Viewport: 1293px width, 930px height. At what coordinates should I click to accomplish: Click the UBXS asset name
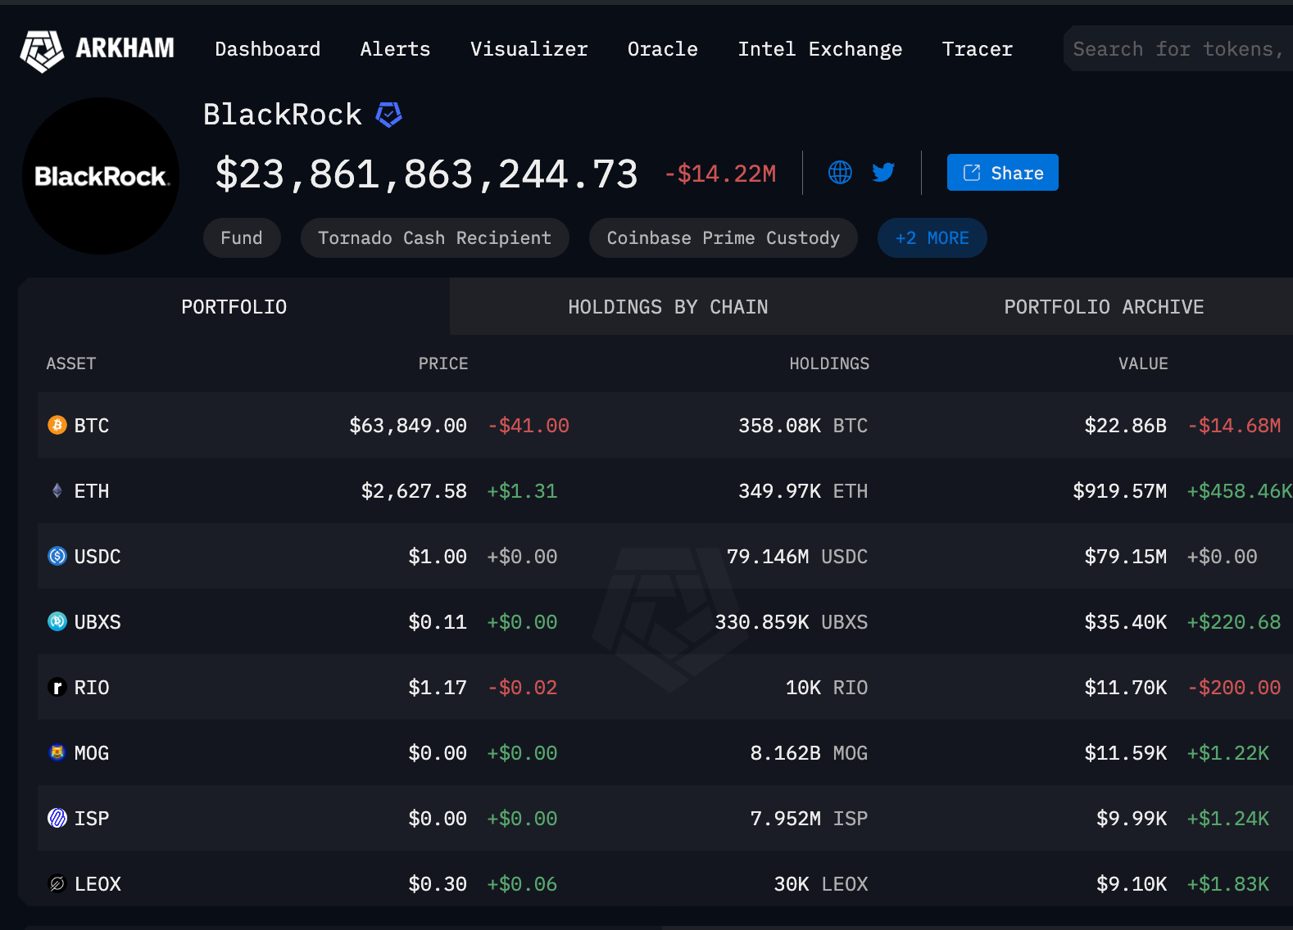pos(98,622)
